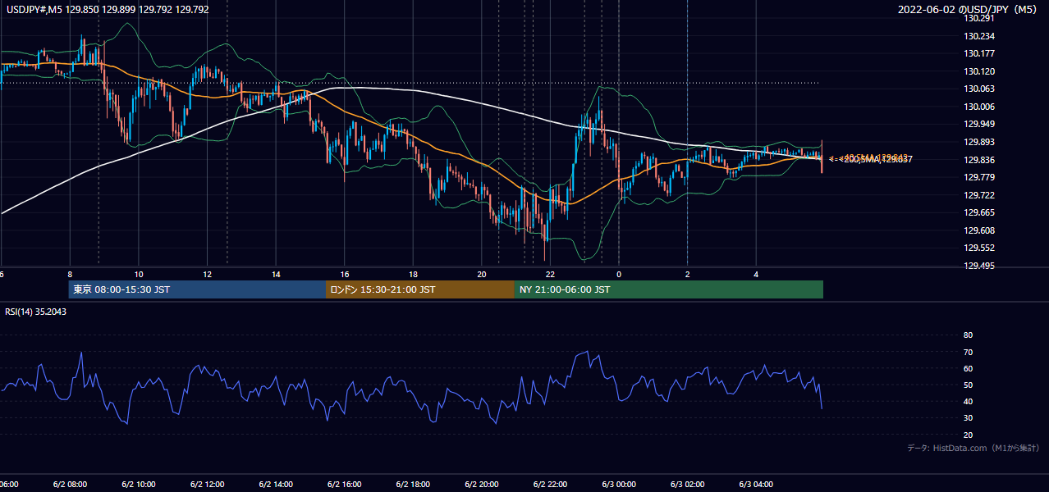
Task: Click hour label 12 below the price chart
Action: [207, 275]
